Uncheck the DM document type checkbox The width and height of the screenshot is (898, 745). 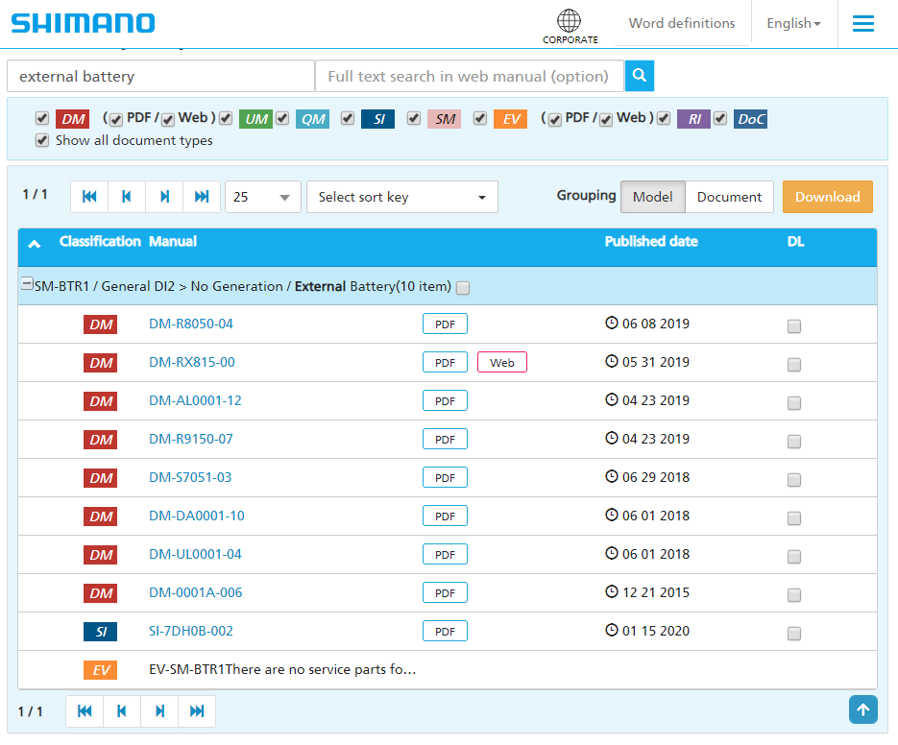tap(42, 118)
